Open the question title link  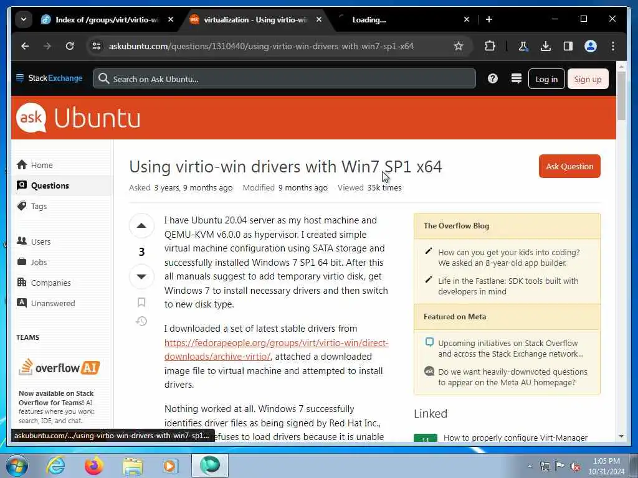click(x=285, y=167)
